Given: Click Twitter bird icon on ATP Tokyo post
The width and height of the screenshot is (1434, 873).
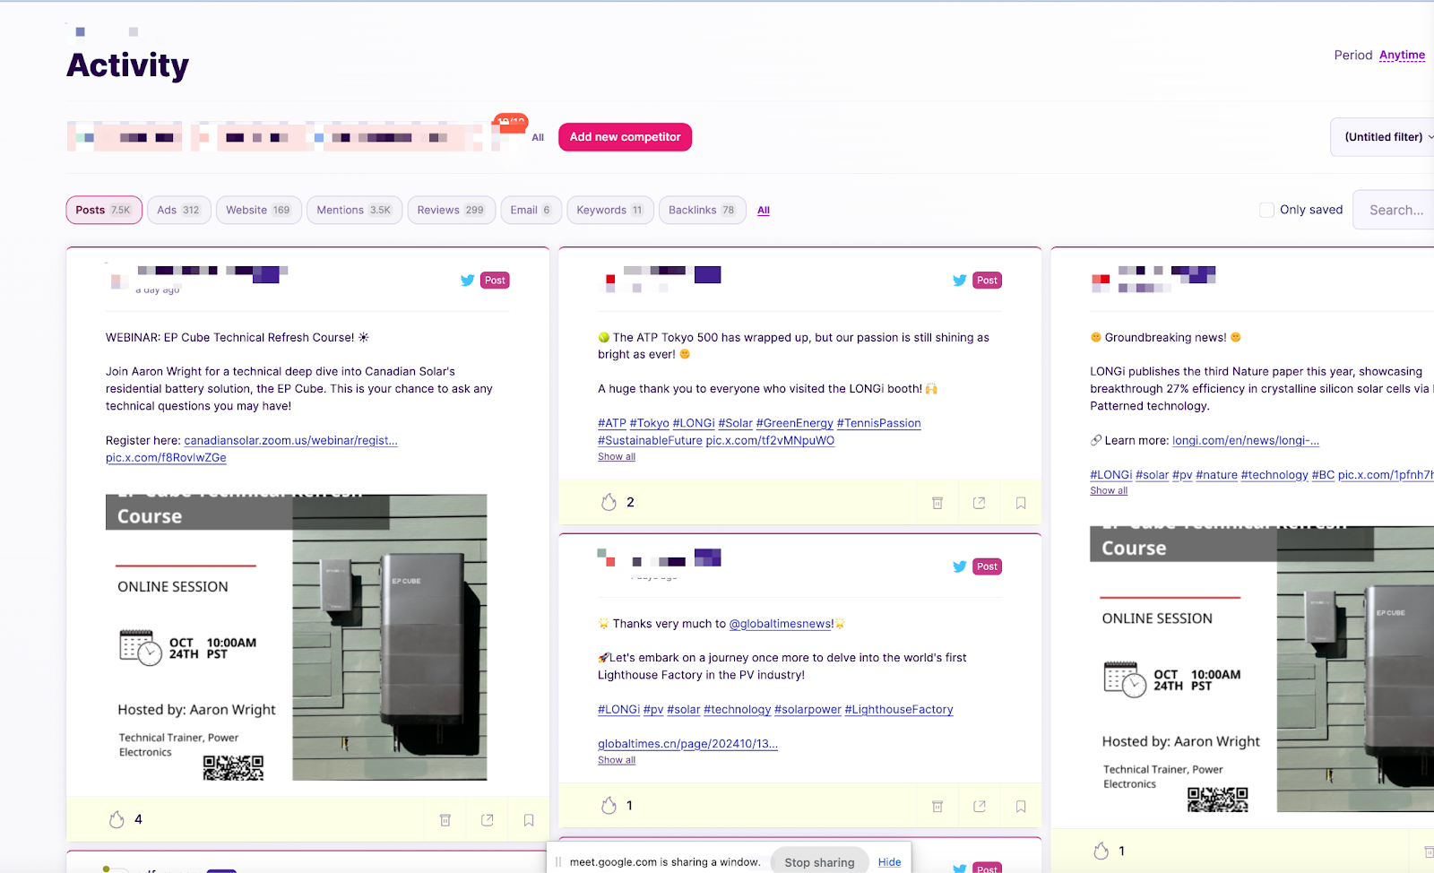Looking at the screenshot, I should pos(960,281).
